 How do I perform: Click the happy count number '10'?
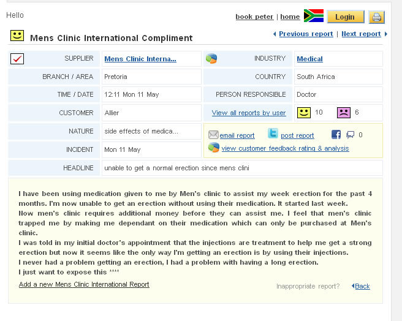coord(319,112)
